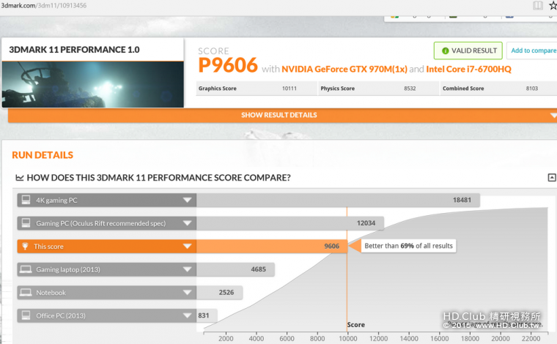Image resolution: width=557 pixels, height=344 pixels.
Task: Expand the Office PC (2013) dropdown arrow
Action: point(187,315)
